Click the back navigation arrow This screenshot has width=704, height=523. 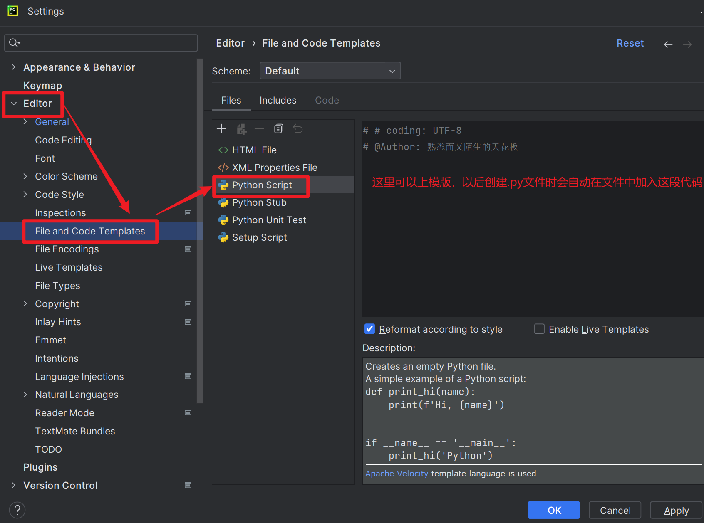click(668, 44)
